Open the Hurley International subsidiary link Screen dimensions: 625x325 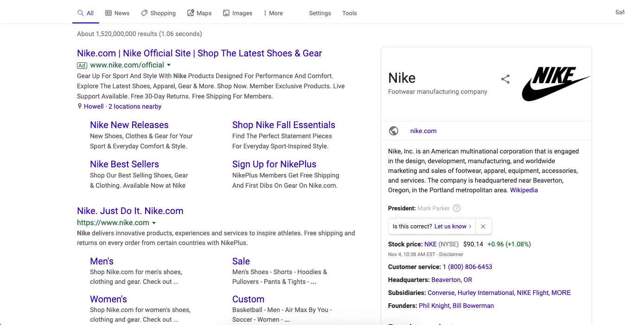[485, 293]
